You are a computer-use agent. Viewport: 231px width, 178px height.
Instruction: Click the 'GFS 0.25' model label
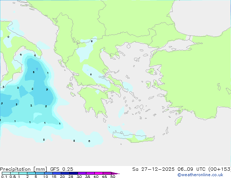[x=62, y=169]
